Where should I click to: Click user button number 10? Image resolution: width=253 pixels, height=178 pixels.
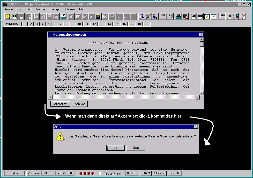tap(79, 24)
